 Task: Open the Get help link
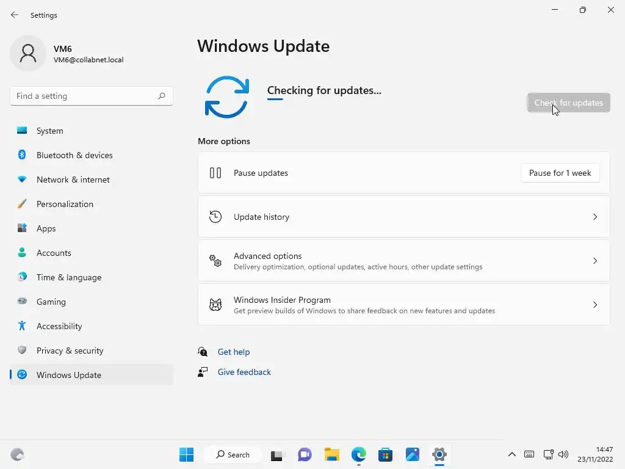(x=234, y=352)
